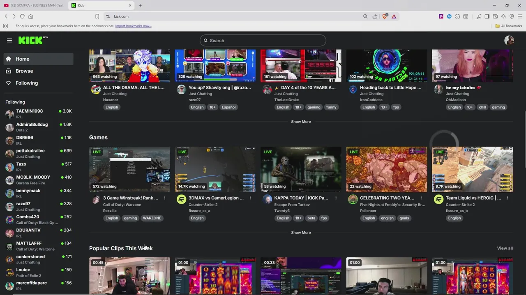
Task: Open the browser extensions puzzle icon
Action: (x=457, y=16)
